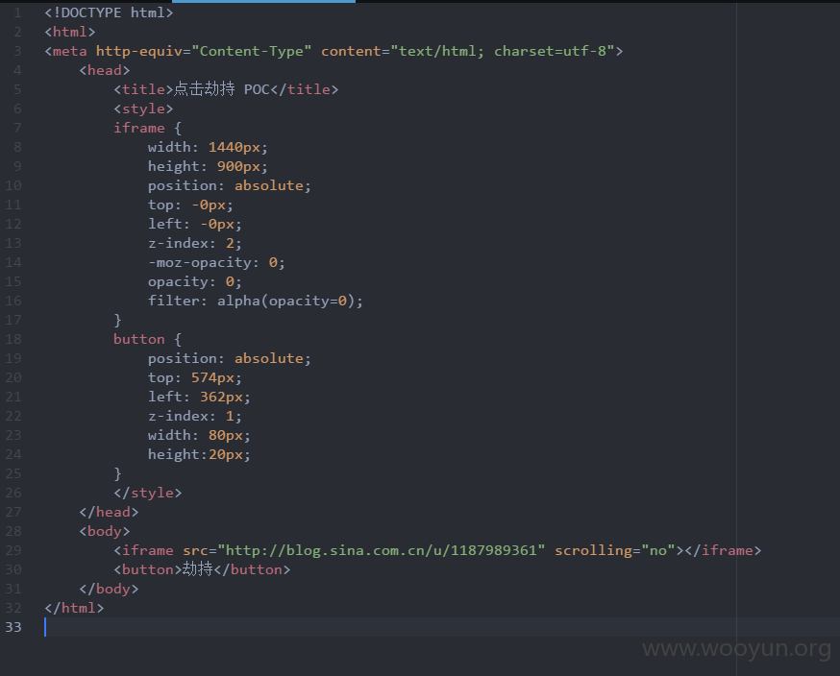Click the closing </head> tag
The height and width of the screenshot is (676, 840).
coord(109,512)
